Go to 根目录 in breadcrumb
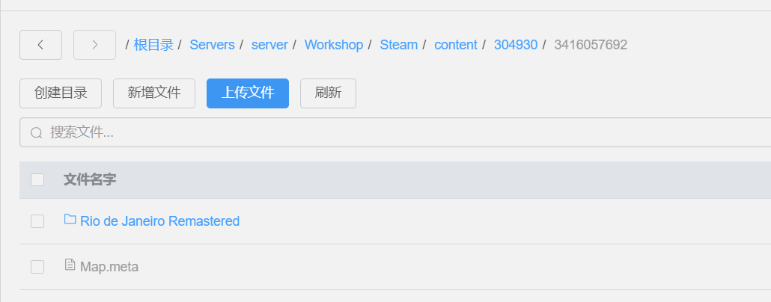The width and height of the screenshot is (771, 302). pos(153,45)
